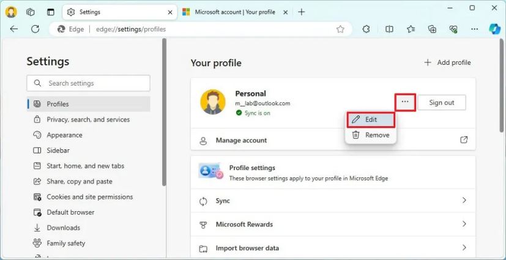The width and height of the screenshot is (506, 260).
Task: Close the Settings tab
Action: pyautogui.click(x=170, y=12)
